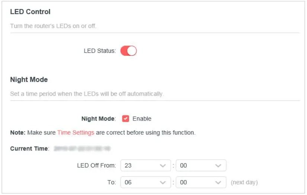Click the To: label
Image resolution: width=307 pixels, height=195 pixels.
pyautogui.click(x=112, y=183)
